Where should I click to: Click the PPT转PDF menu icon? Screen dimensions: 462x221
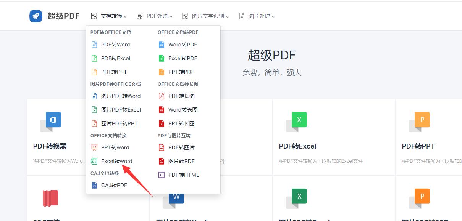click(162, 72)
